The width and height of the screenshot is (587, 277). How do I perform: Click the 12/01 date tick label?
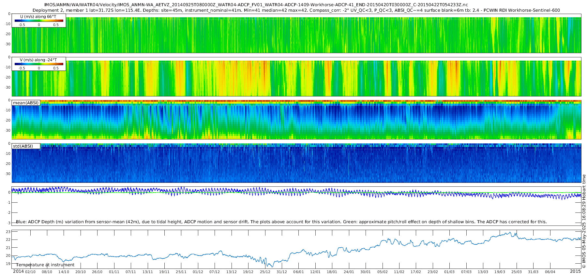[x=315, y=272]
